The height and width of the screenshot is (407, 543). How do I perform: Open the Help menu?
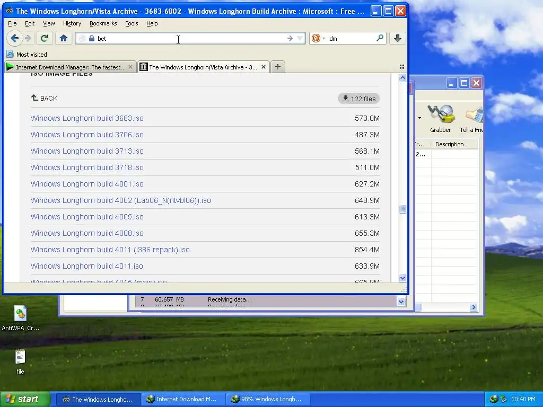pos(152,23)
